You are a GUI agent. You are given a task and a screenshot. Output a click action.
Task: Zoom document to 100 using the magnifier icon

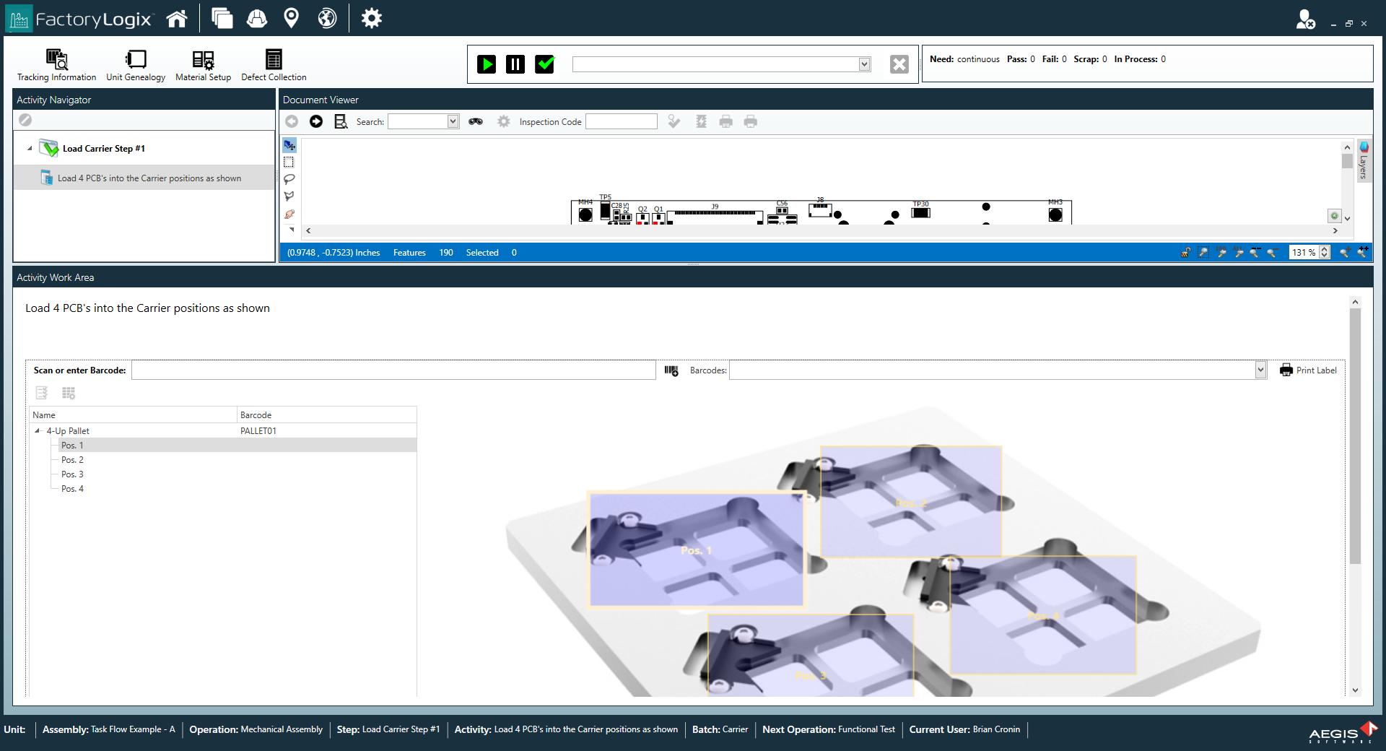click(1221, 254)
